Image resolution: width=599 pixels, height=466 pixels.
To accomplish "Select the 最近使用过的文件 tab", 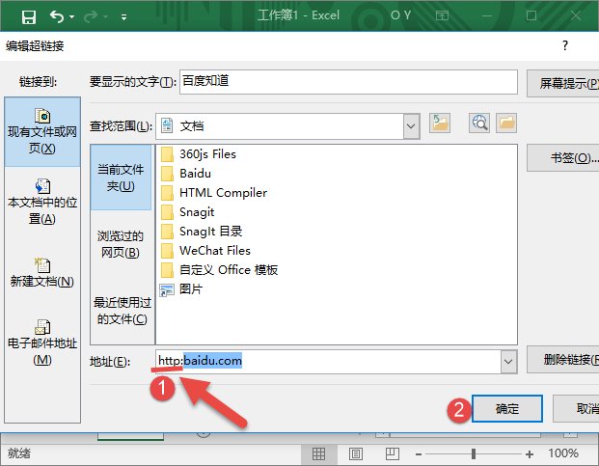I will [x=123, y=311].
